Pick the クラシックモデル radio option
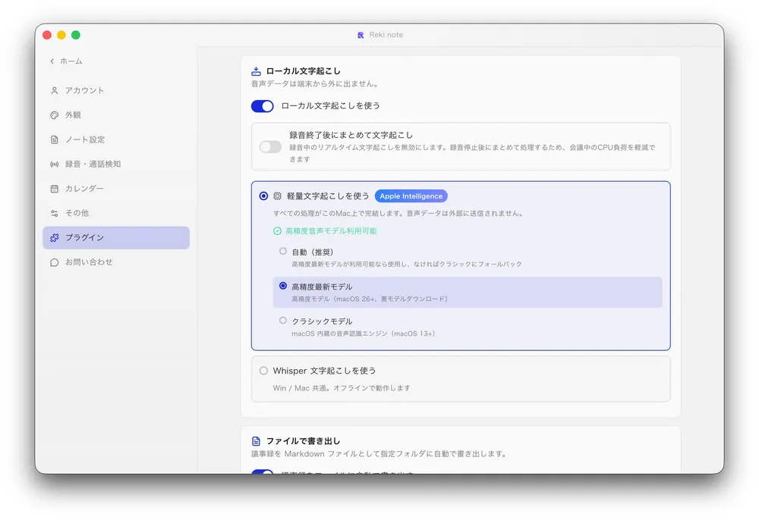 (282, 321)
